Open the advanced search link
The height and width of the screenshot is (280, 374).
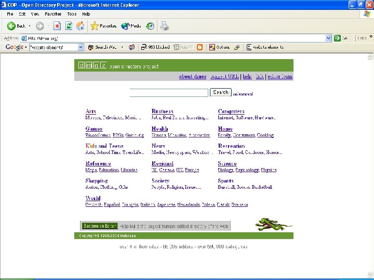243,94
